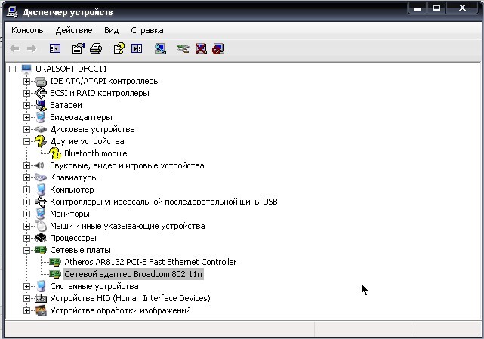The height and width of the screenshot is (339, 484).
Task: Click the Print icon in the toolbar
Action: tap(96, 48)
